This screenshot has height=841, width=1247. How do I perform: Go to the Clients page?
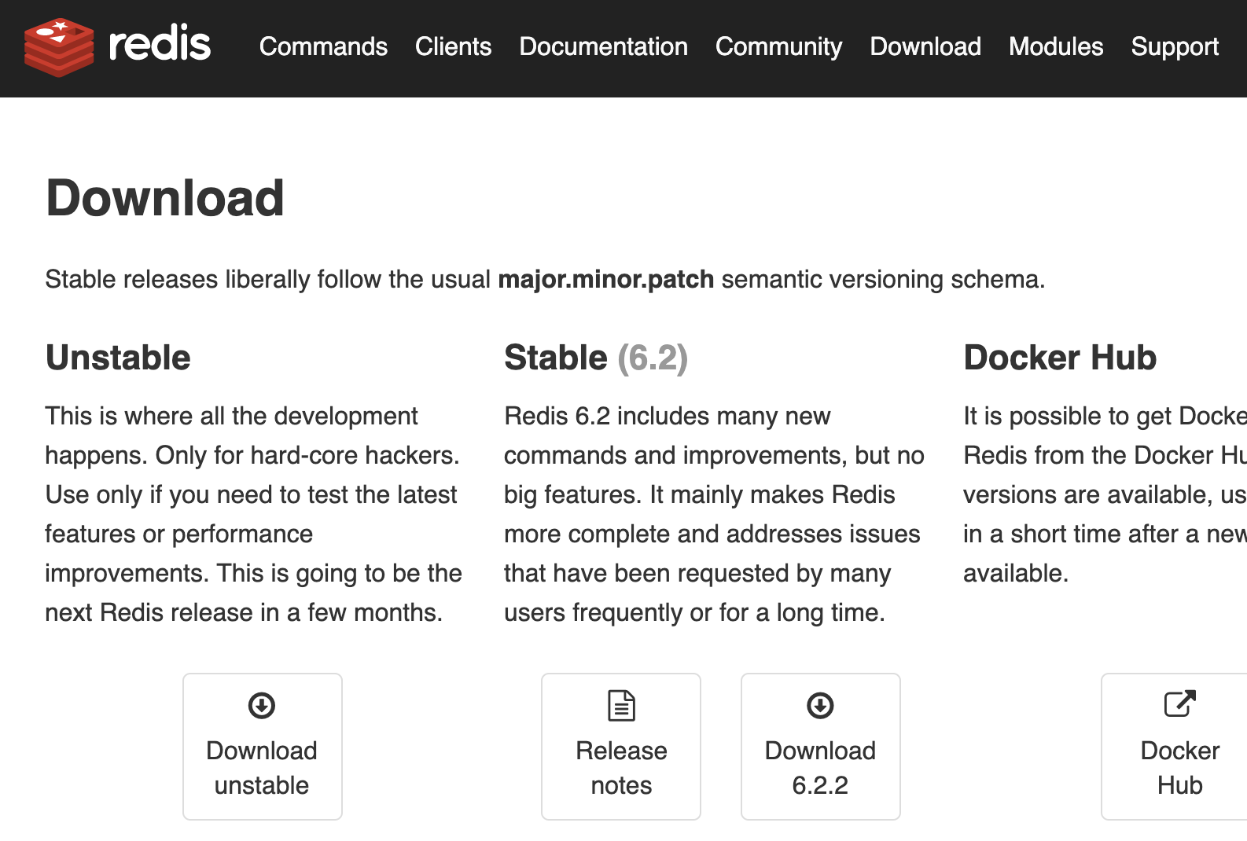pyautogui.click(x=453, y=46)
